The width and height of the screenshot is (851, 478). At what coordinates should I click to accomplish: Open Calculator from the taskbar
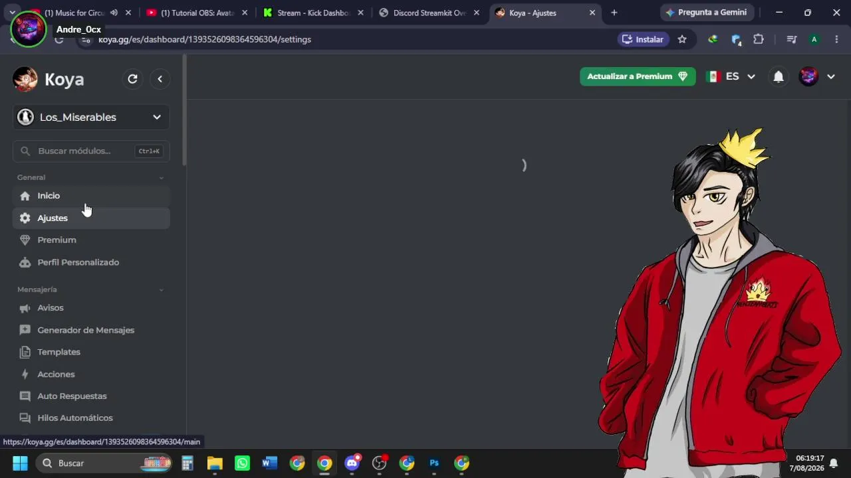[187, 463]
